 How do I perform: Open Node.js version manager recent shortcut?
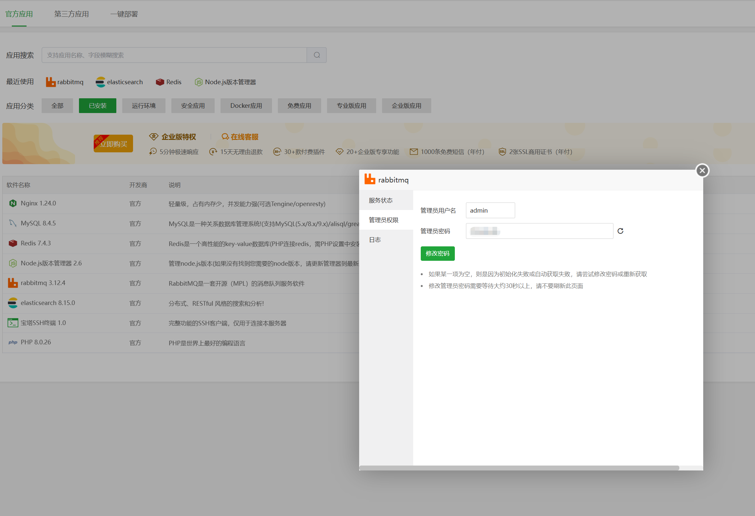(225, 82)
